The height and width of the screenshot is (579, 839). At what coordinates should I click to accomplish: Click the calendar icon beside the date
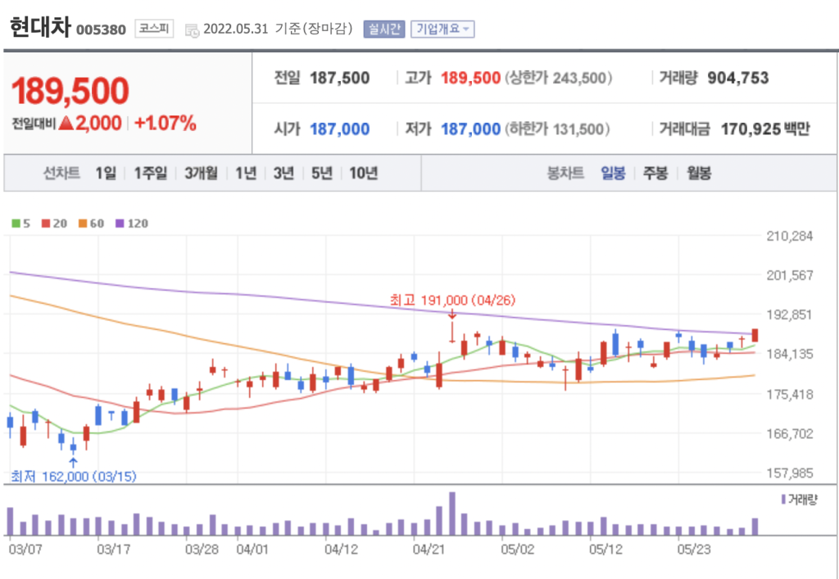pos(192,30)
